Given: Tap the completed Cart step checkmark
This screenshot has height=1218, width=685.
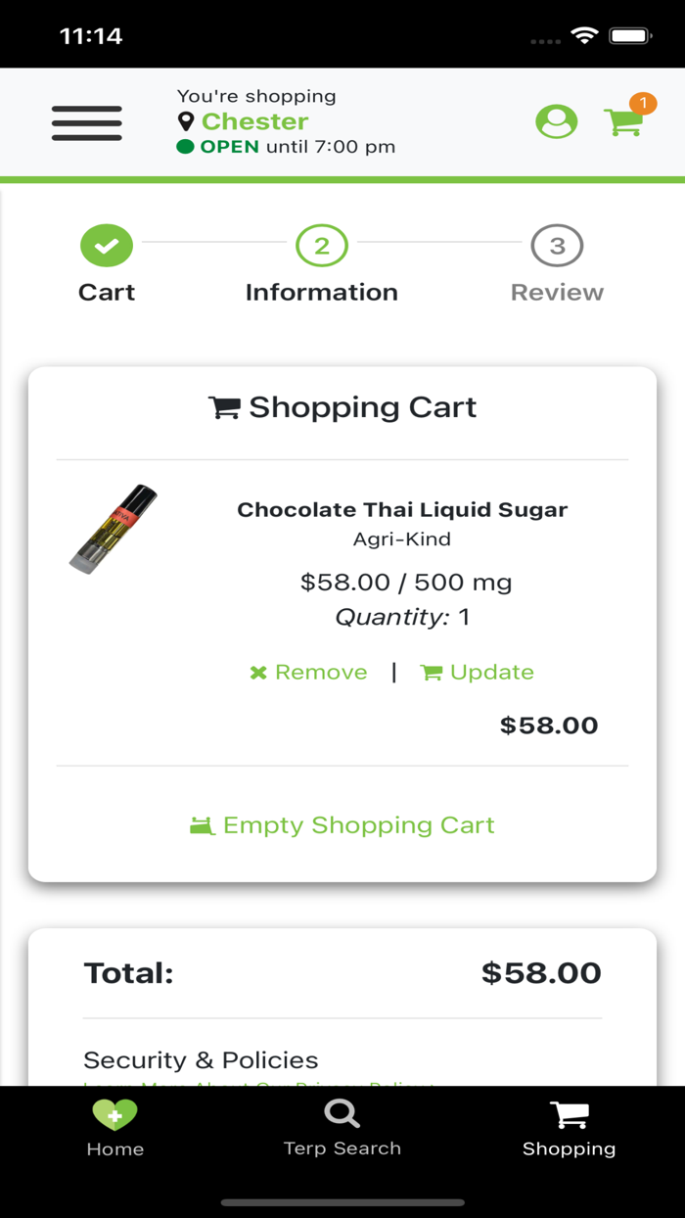Looking at the screenshot, I should pos(107,245).
